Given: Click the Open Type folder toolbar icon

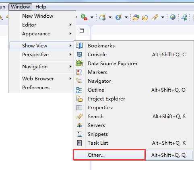Looking at the screenshot, I should tap(136, 17).
